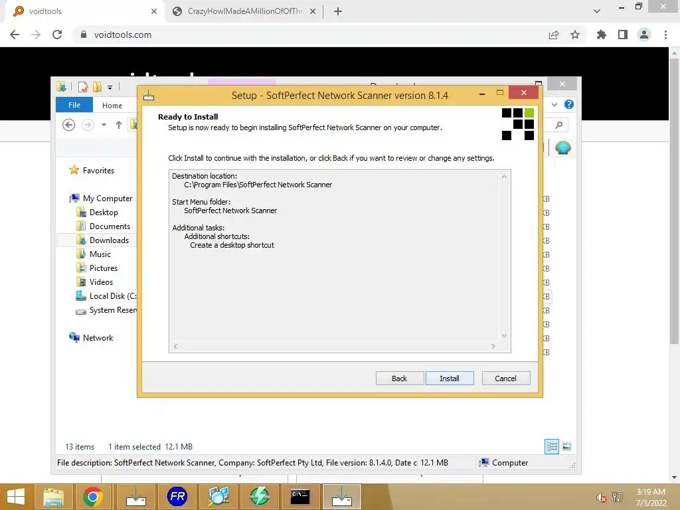Open recent locations dropdown in Explorer

(x=104, y=125)
